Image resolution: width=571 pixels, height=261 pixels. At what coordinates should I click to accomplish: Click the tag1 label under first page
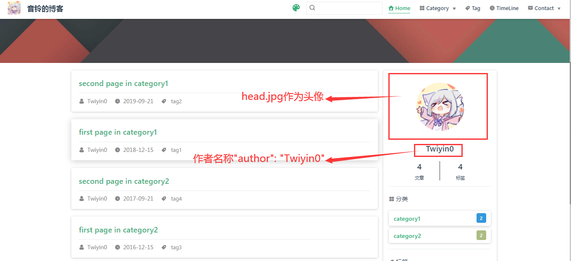176,150
